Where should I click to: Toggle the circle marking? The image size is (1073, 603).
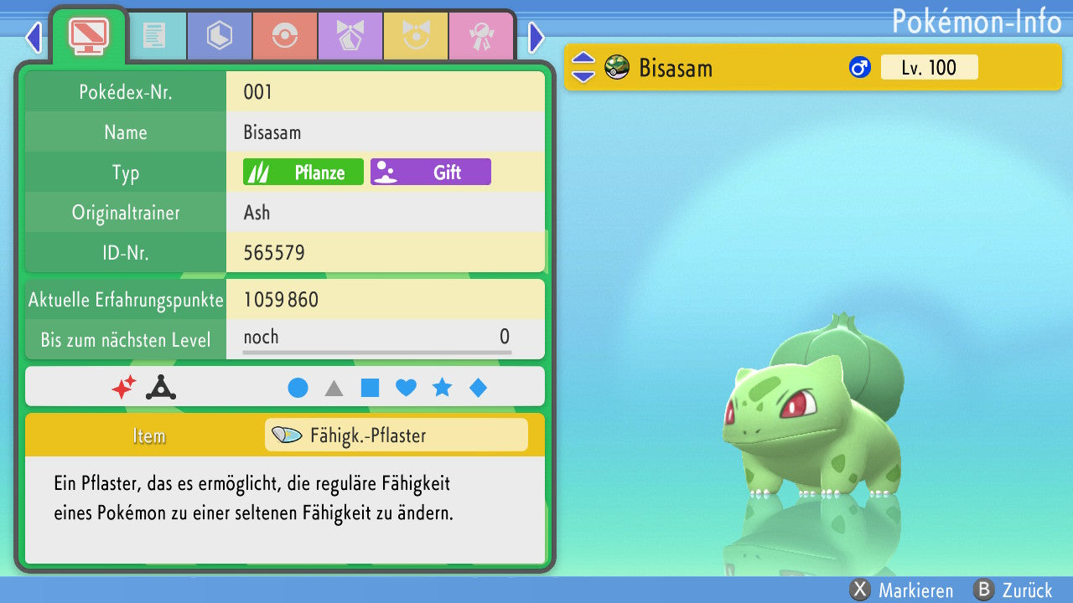point(298,388)
